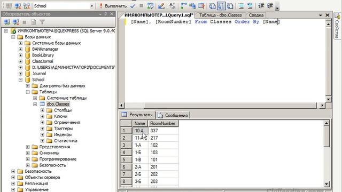Collapse the Таблицы folder
Viewport: 342px width, 192px height.
(x=28, y=92)
